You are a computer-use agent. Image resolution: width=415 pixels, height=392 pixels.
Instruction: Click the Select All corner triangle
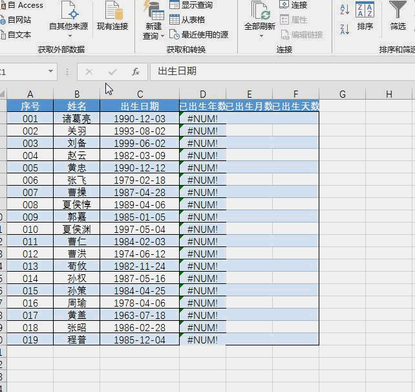click(3, 94)
